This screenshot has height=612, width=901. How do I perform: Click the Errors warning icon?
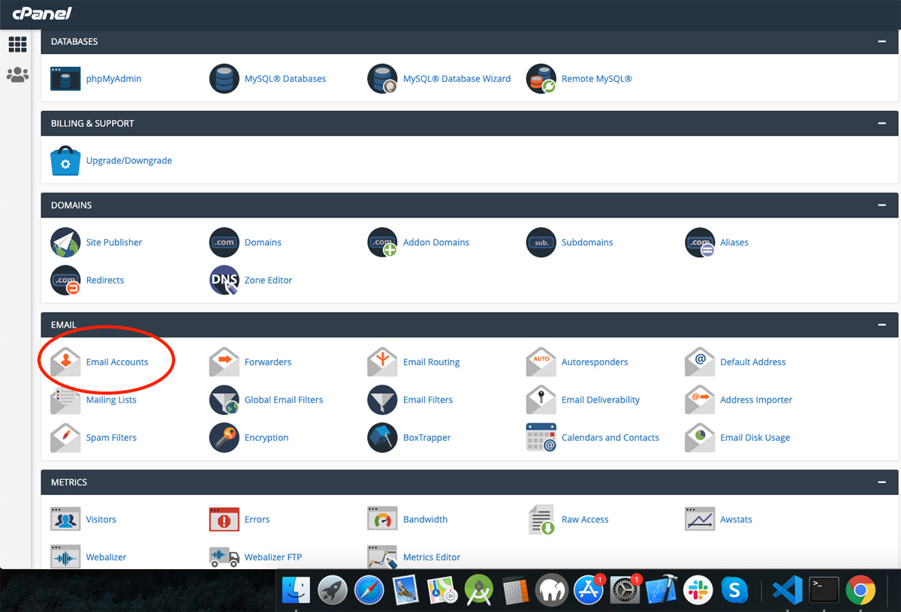coord(224,520)
